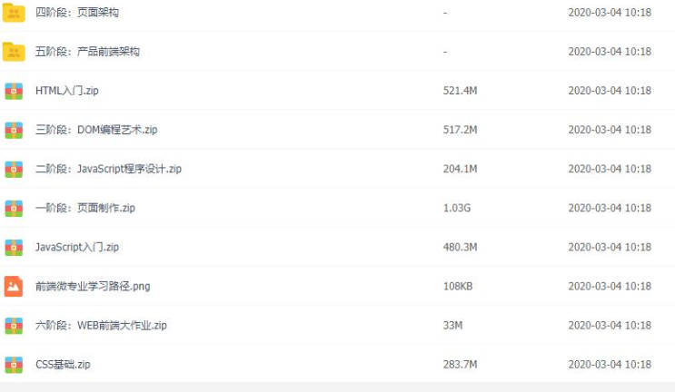Image resolution: width=675 pixels, height=392 pixels.
Task: Click the zip archive icon beside HTML入门.zip
Action: (14, 91)
